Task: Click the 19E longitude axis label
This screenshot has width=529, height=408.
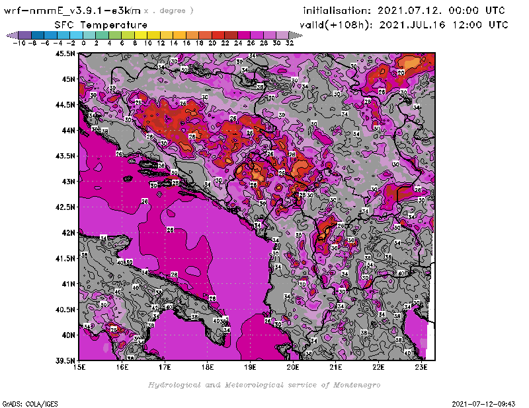Action: pos(251,367)
